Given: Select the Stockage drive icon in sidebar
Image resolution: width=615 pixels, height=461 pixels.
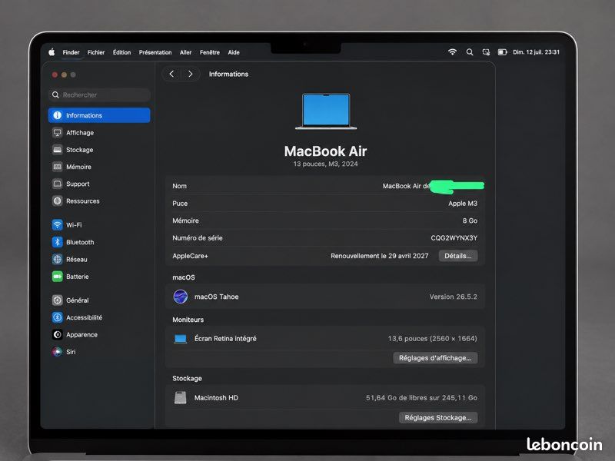Looking at the screenshot, I should tap(57, 150).
